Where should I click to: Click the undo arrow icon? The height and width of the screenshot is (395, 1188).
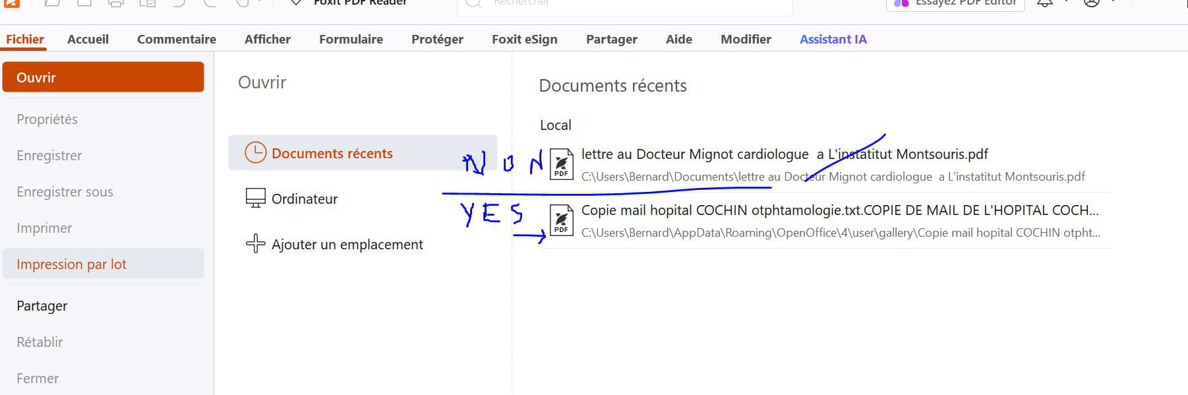point(179,3)
